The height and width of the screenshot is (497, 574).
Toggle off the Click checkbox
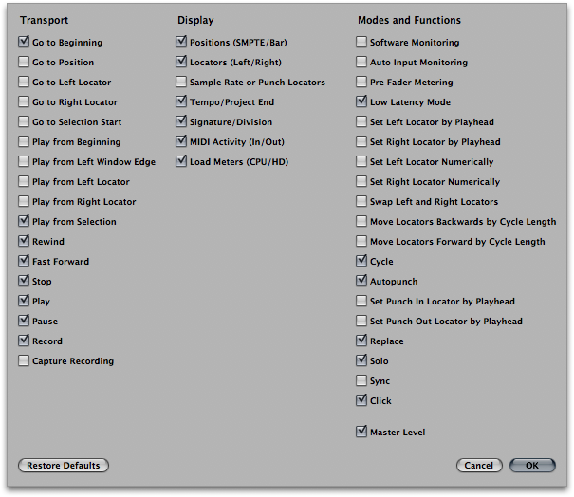(361, 400)
